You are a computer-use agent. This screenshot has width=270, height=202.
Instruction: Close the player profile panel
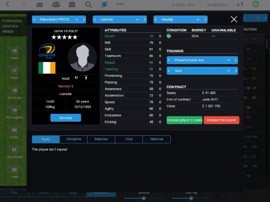(x=234, y=19)
